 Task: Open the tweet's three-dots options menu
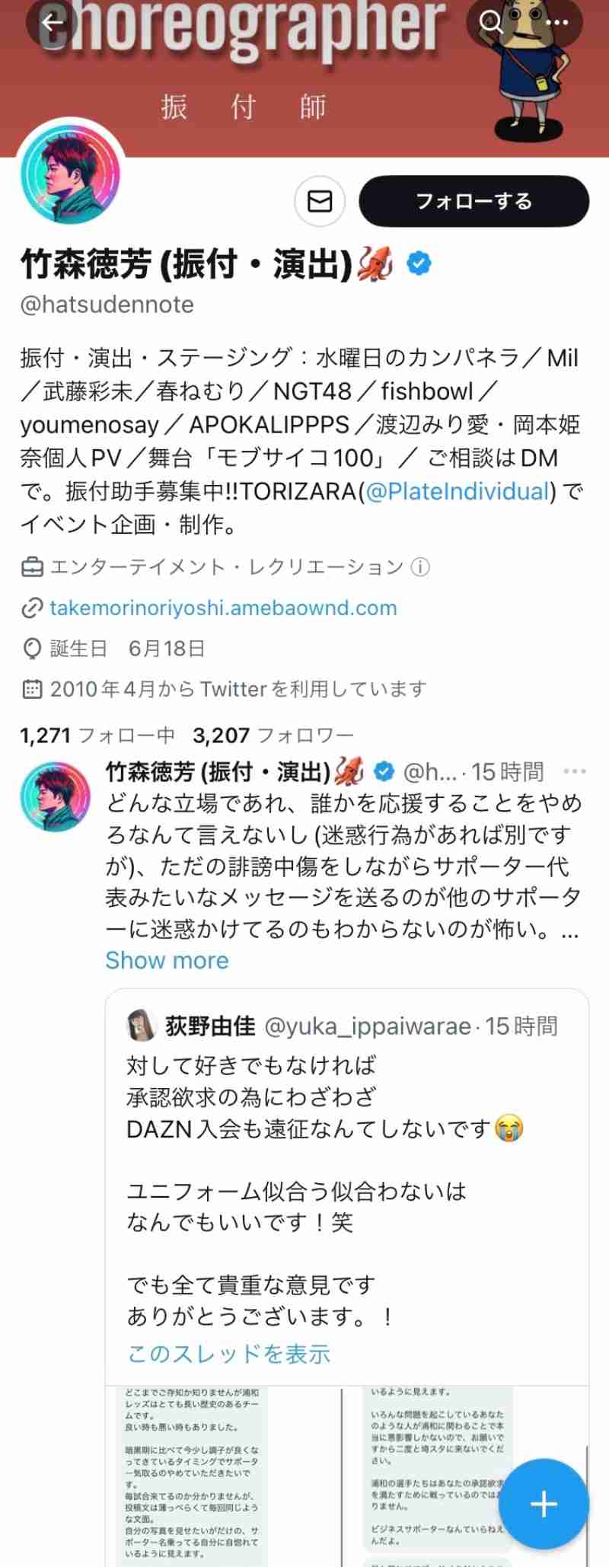point(575,771)
